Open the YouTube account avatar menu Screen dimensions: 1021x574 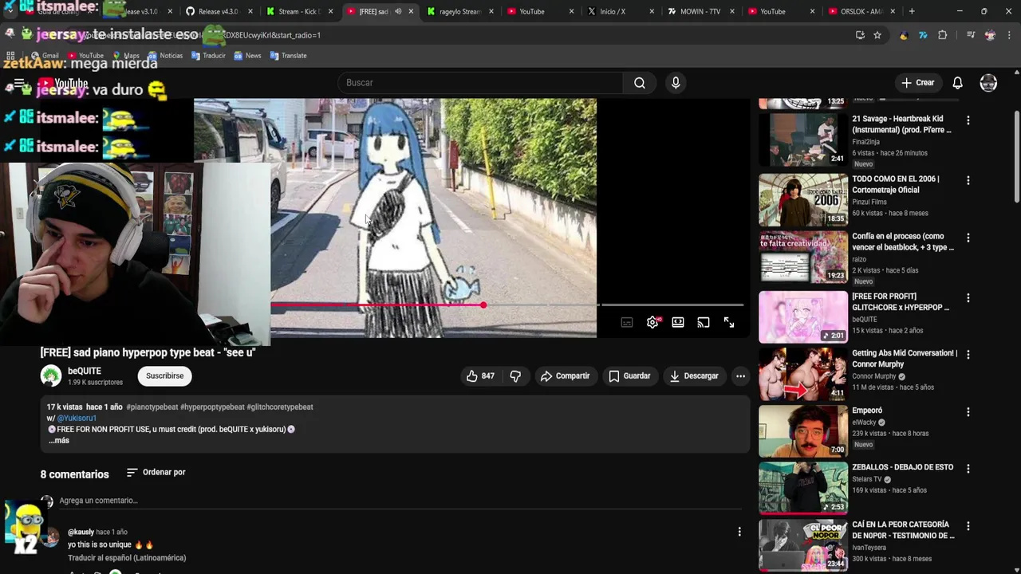[x=988, y=83]
